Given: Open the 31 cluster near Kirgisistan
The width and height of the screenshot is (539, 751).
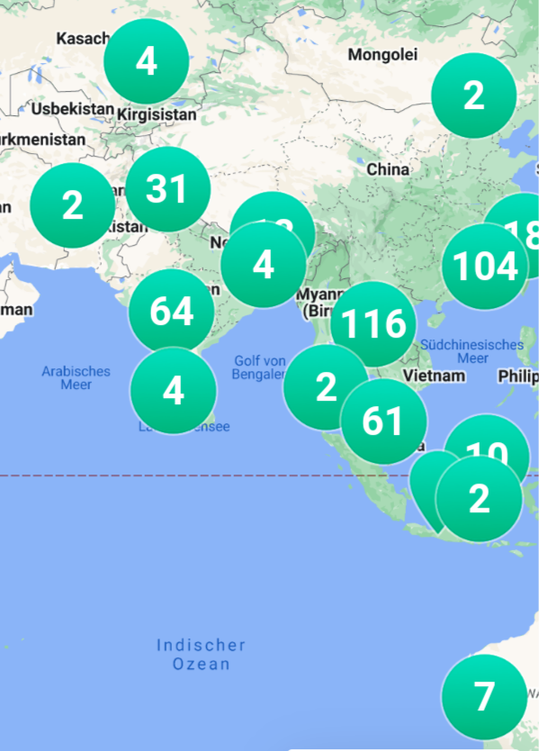Looking at the screenshot, I should (167, 189).
